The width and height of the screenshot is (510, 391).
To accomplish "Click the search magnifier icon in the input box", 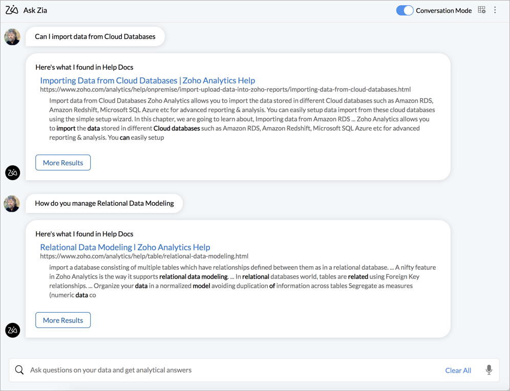I will (19, 370).
